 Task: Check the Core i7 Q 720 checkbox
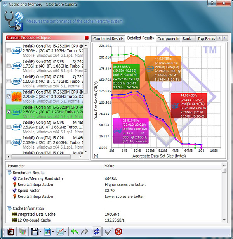pos(9,81)
